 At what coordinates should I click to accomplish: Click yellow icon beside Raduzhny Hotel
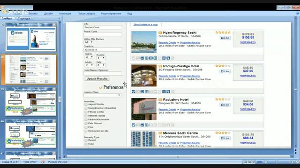coord(160,99)
